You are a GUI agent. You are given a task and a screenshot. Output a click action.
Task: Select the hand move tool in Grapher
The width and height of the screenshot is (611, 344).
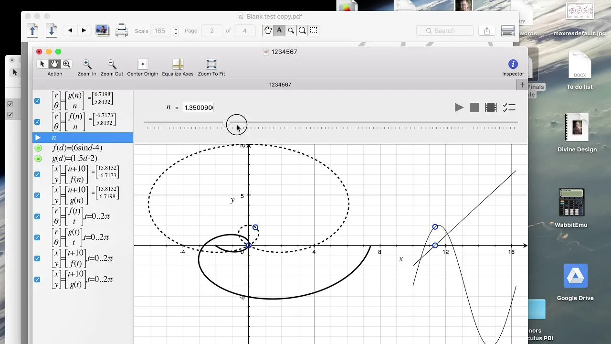[x=54, y=64]
